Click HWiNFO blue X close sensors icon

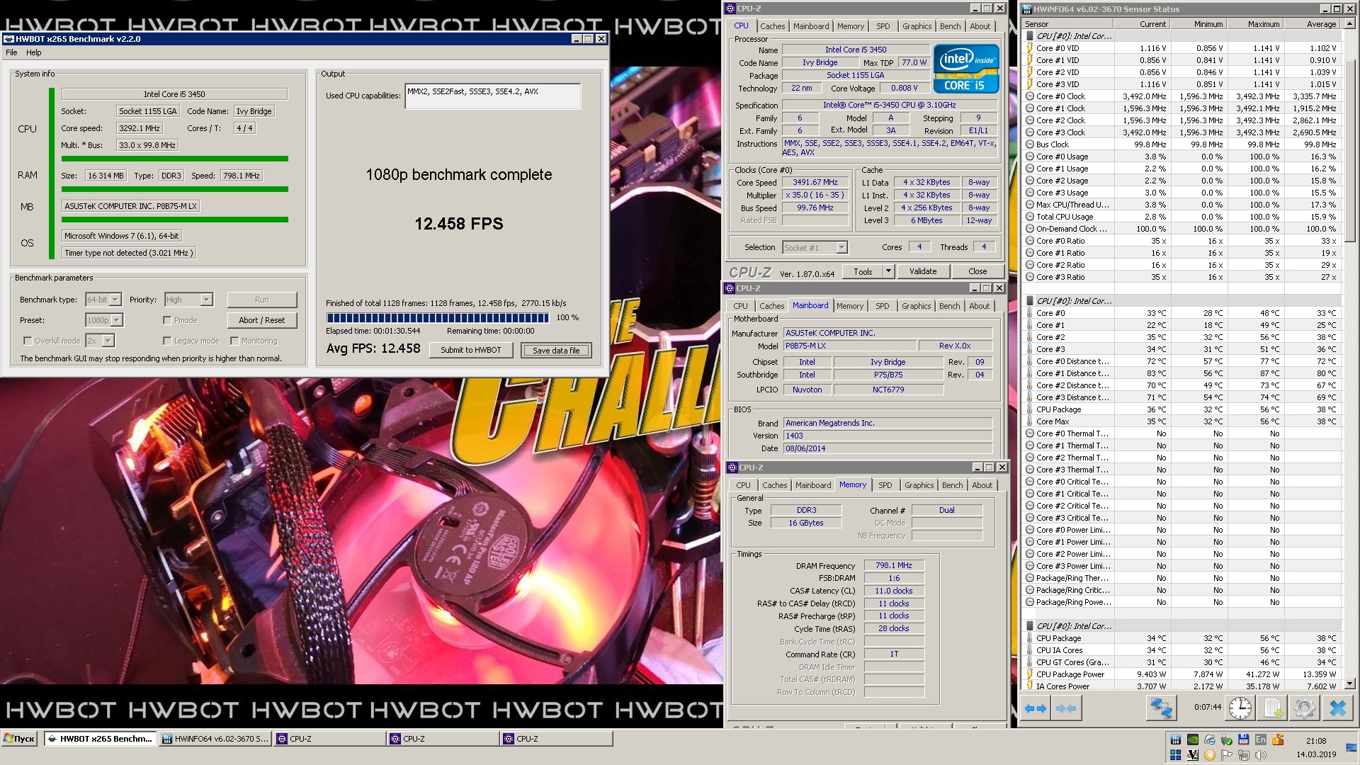coord(1337,708)
